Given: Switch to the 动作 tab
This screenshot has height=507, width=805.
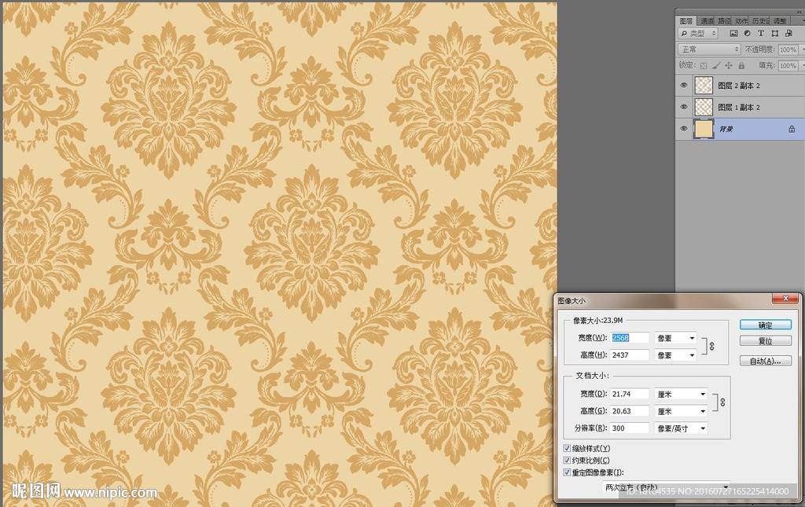Looking at the screenshot, I should pyautogui.click(x=741, y=21).
